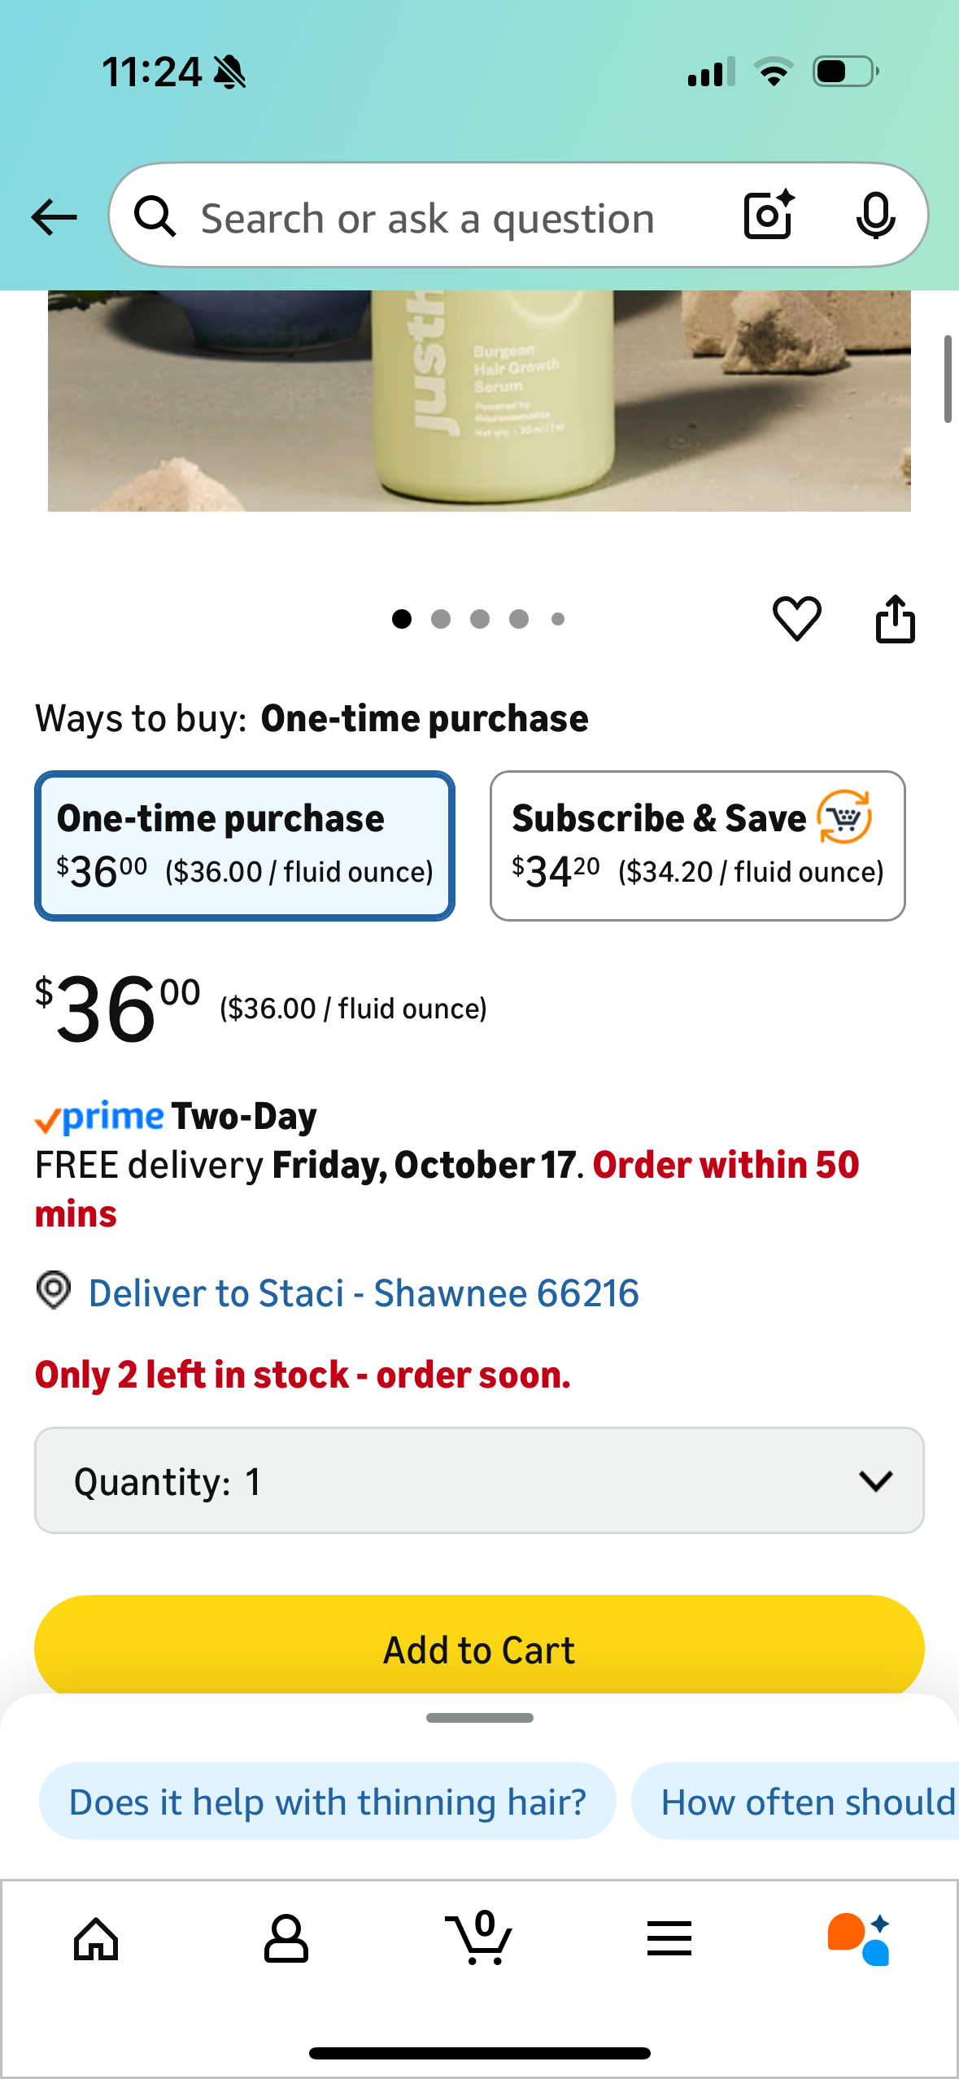The height and width of the screenshot is (2079, 959).
Task: Tap the back arrow icon
Action: [54, 217]
